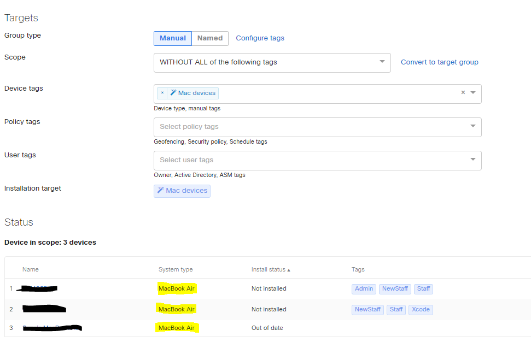This screenshot has height=360, width=531.
Task: Click the Select user tags field
Action: (317, 160)
